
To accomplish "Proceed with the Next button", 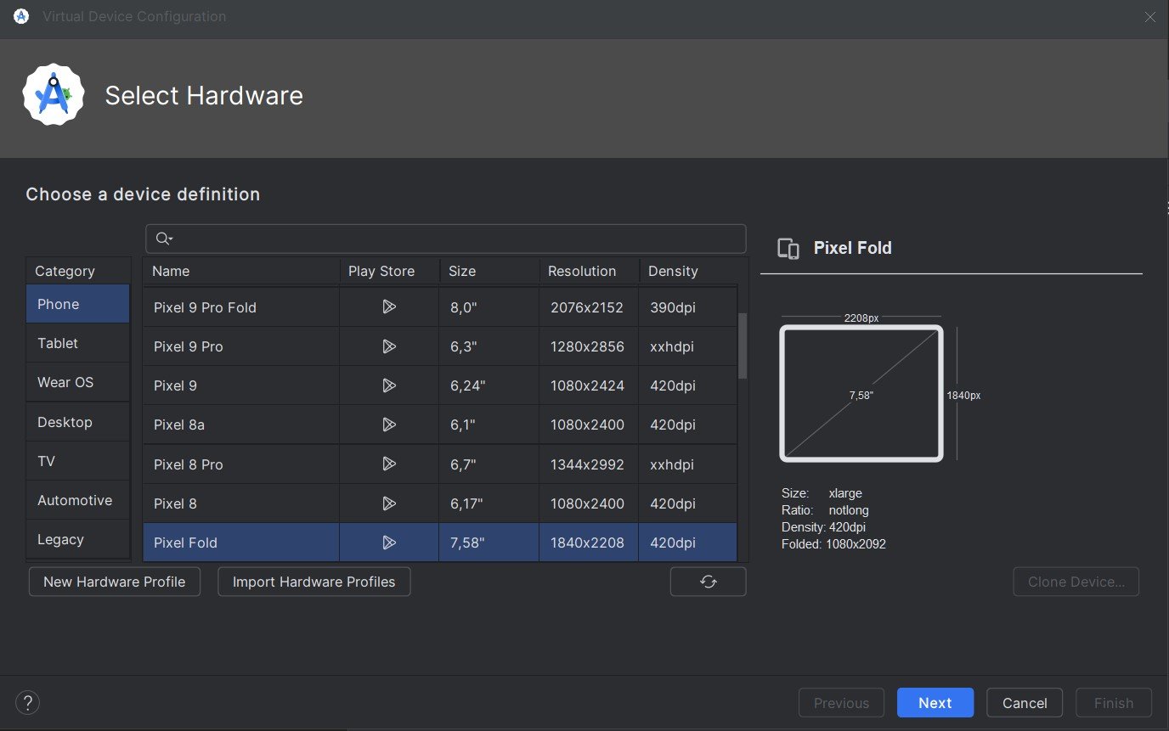I will pos(935,703).
